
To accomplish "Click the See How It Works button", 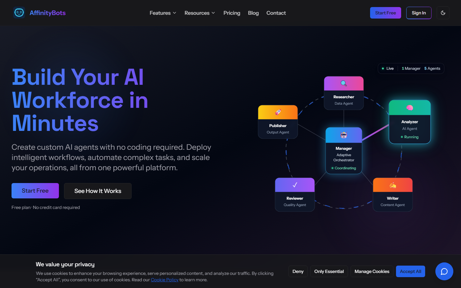I will click(98, 191).
